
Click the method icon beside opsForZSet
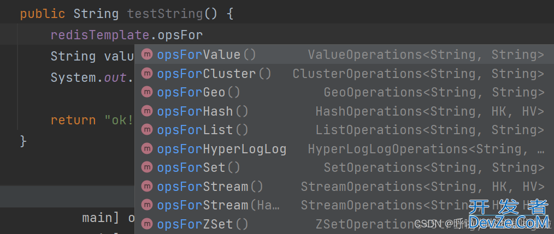tap(146, 224)
